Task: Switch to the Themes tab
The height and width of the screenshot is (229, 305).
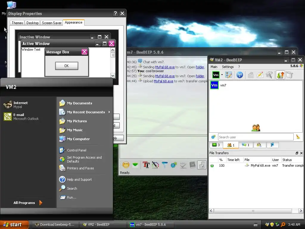Action: coord(17,23)
